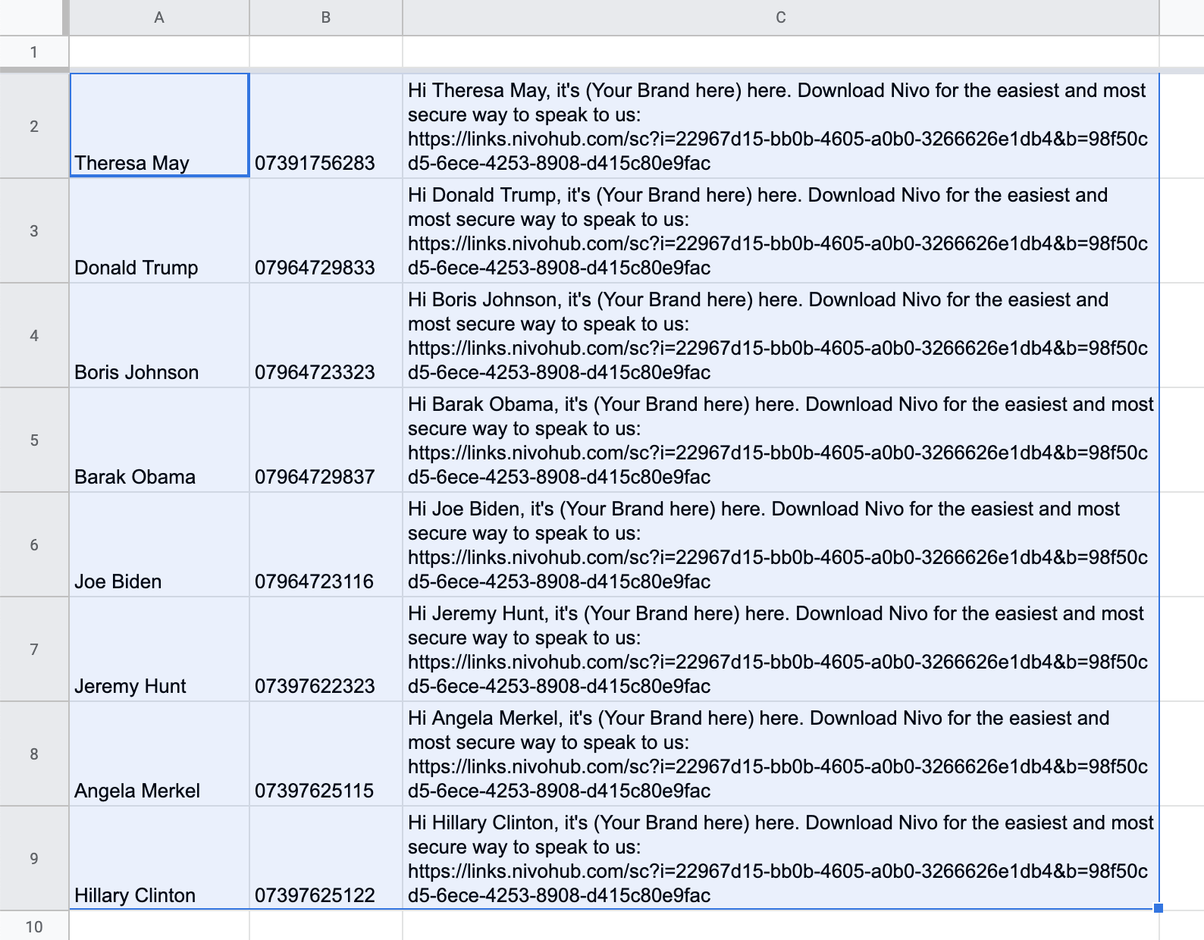The image size is (1204, 940).
Task: Select the Theresa May name cell
Action: [159, 126]
